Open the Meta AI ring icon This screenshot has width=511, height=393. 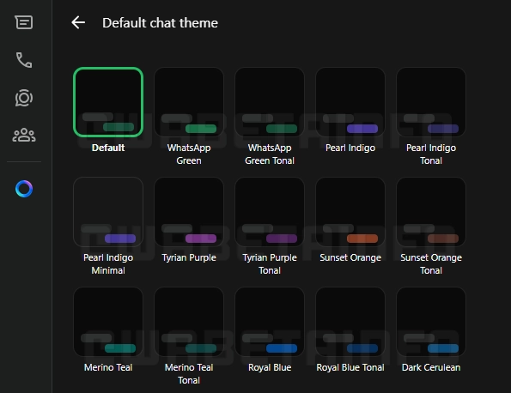[x=24, y=189]
